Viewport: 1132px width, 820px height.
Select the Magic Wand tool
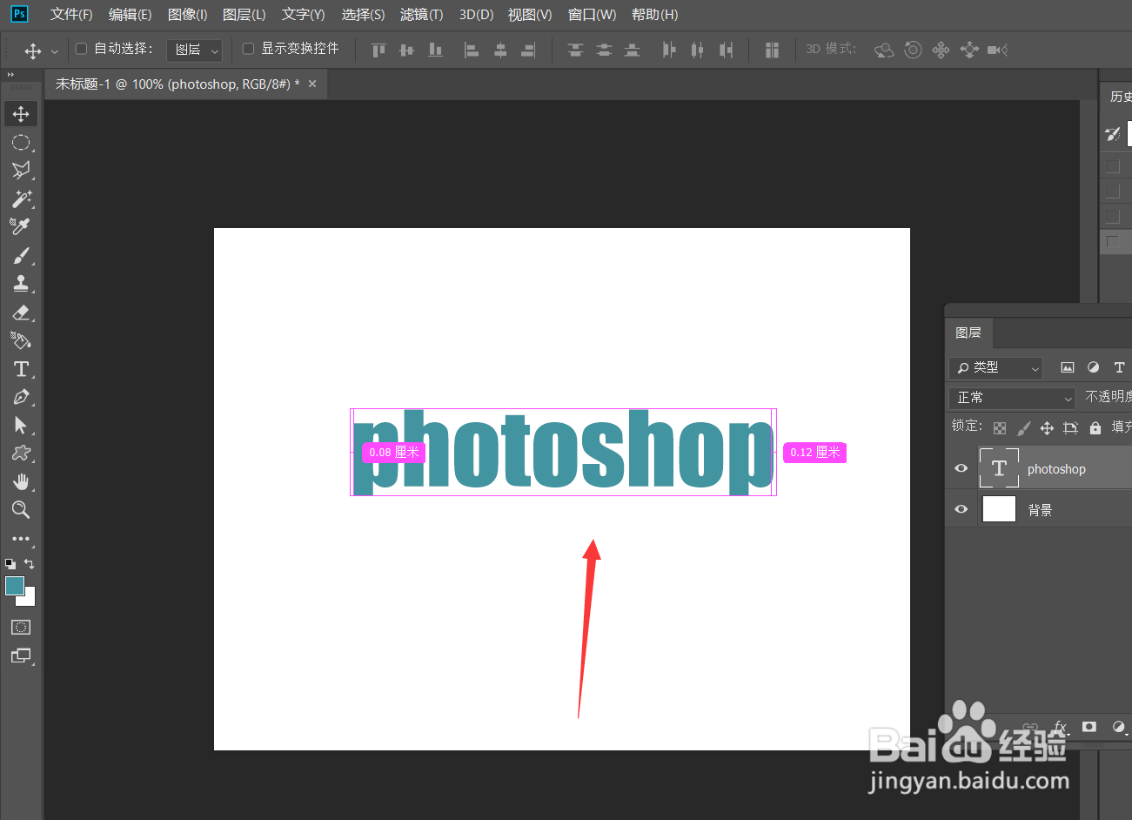(x=21, y=198)
